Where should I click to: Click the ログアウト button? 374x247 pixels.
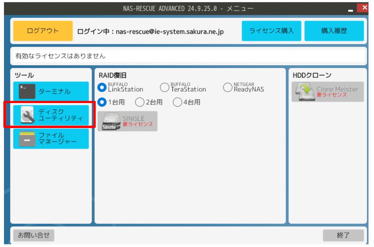click(42, 31)
